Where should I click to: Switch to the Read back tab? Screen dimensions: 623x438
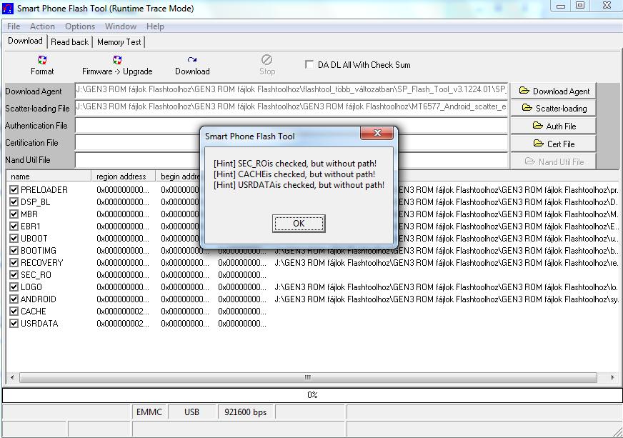coord(69,42)
